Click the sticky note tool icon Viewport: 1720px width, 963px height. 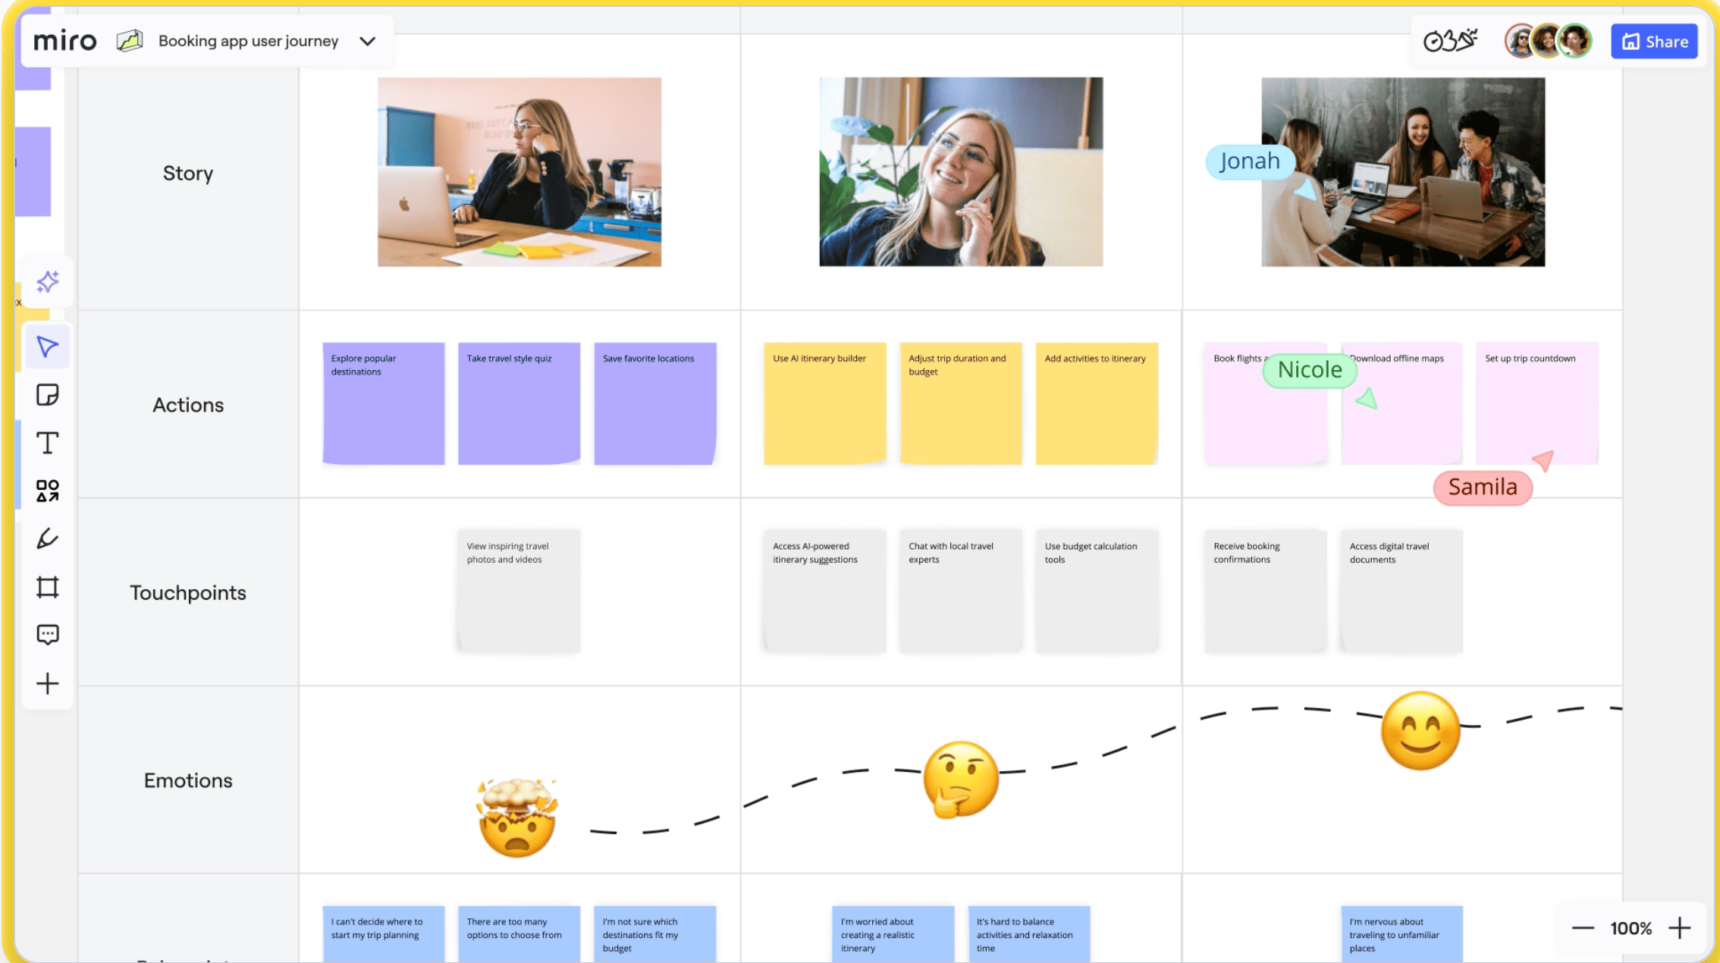pos(47,394)
